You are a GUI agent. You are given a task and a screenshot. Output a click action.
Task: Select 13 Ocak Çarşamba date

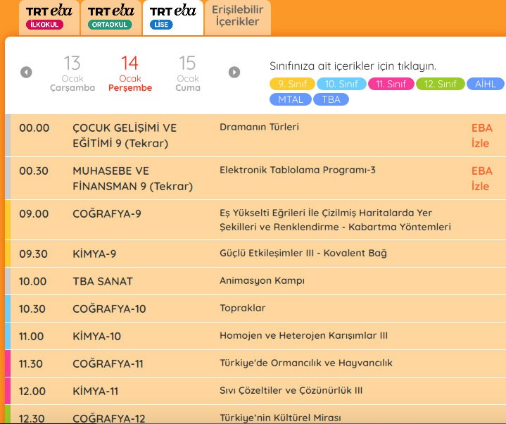click(72, 73)
